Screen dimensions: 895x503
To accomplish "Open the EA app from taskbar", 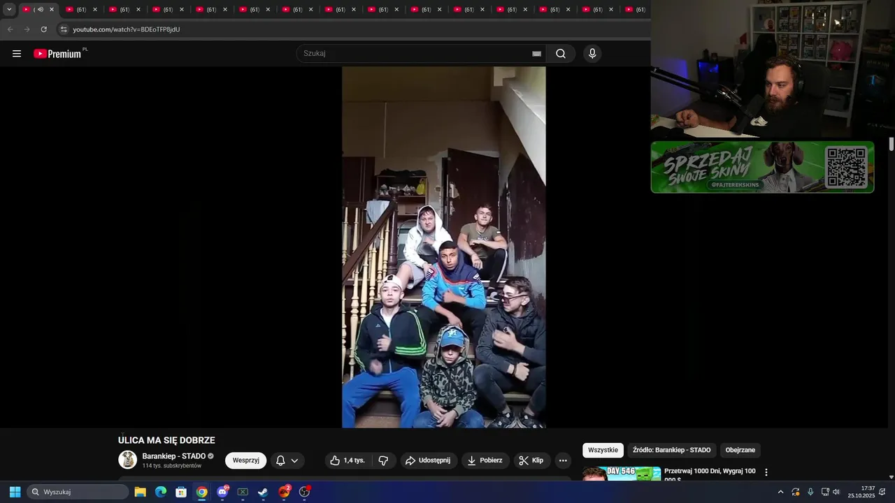I will click(x=284, y=492).
